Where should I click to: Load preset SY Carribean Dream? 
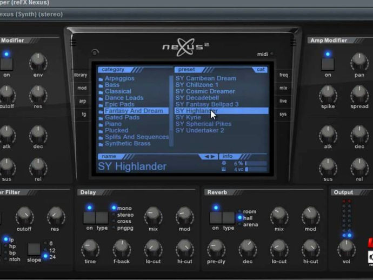tap(206, 78)
